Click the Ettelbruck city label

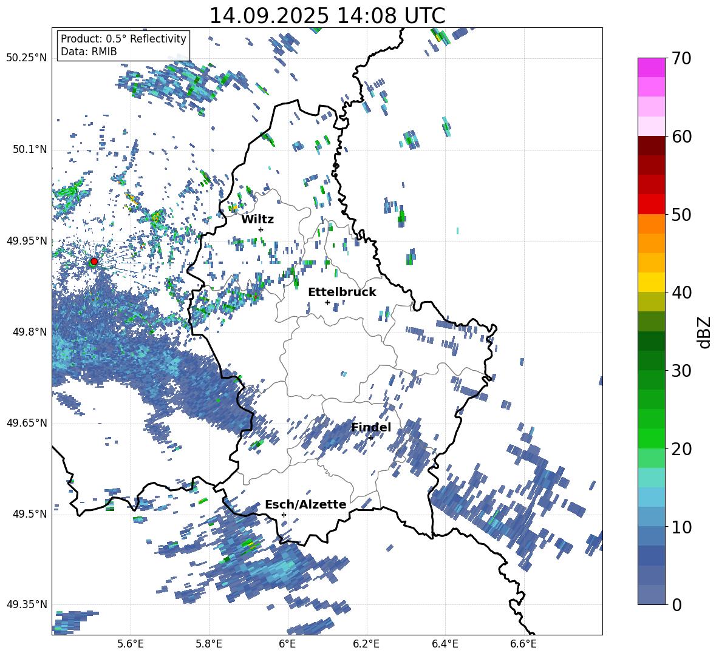(x=342, y=292)
